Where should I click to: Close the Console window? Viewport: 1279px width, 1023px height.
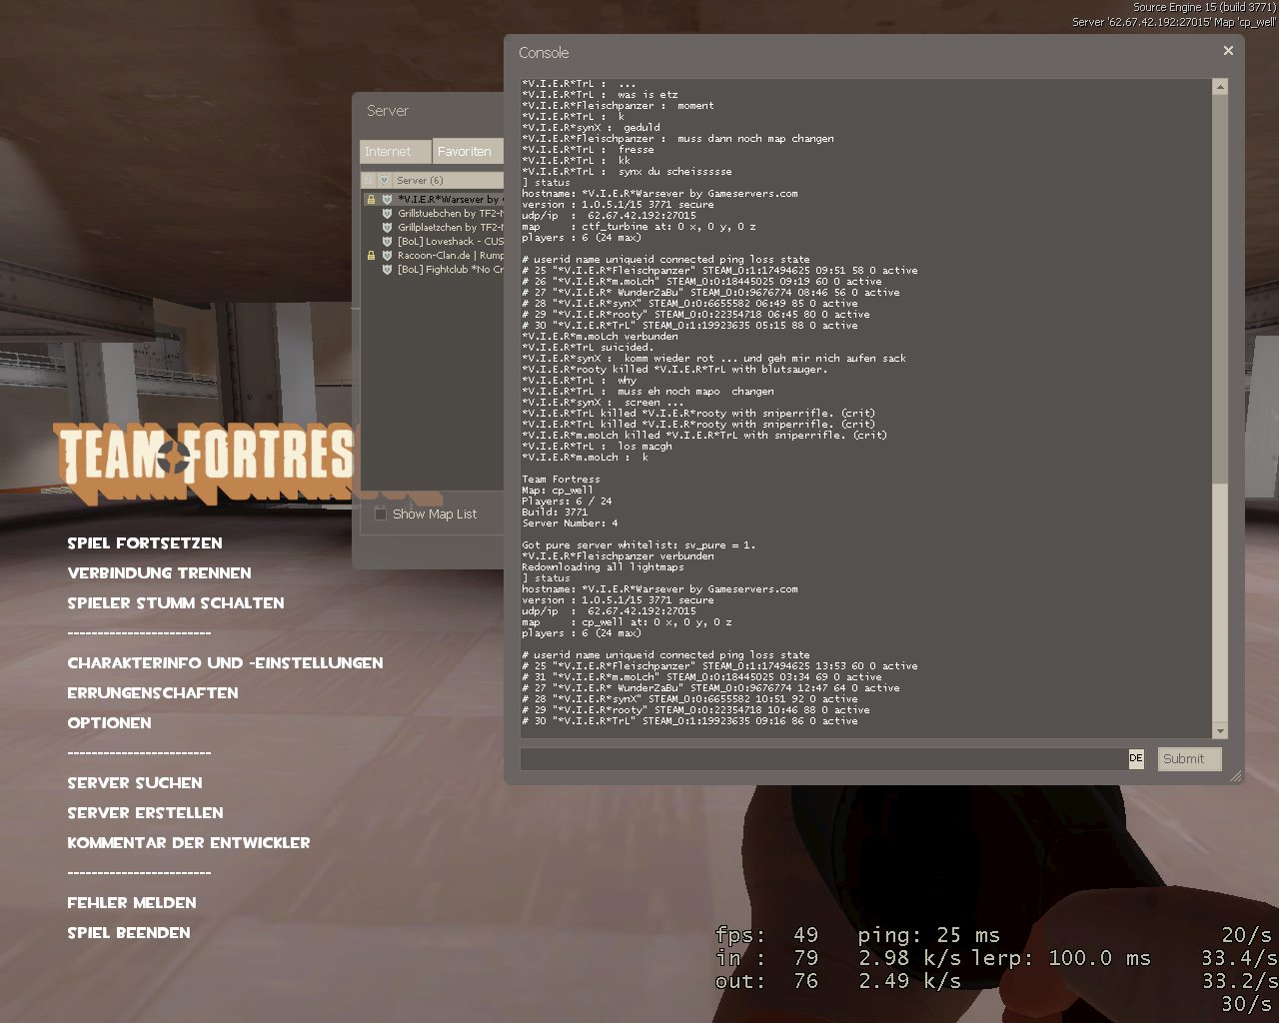click(x=1228, y=51)
